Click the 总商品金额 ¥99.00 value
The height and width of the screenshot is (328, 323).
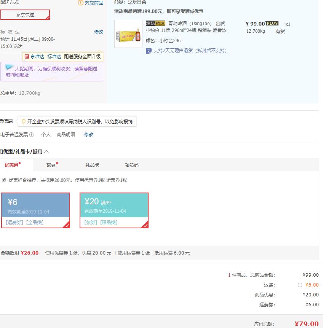pos(311,275)
